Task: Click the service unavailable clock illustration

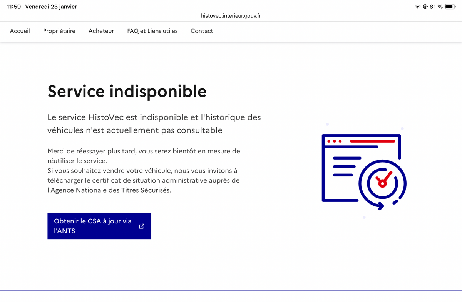Action: (364, 172)
